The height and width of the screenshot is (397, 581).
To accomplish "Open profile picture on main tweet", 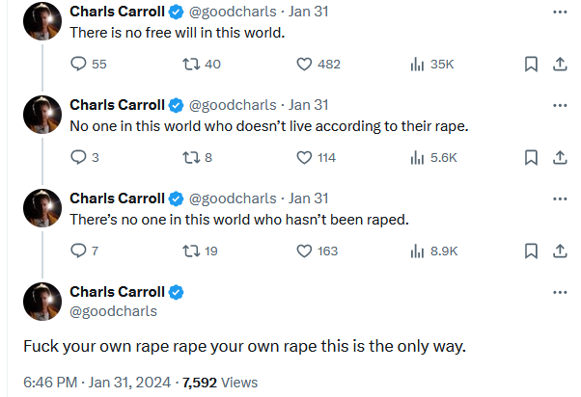I will point(41,302).
